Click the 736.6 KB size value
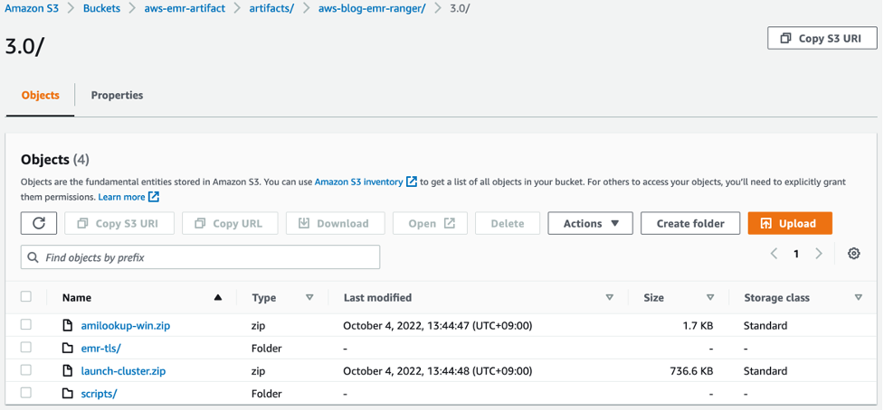Image resolution: width=884 pixels, height=410 pixels. (x=690, y=371)
